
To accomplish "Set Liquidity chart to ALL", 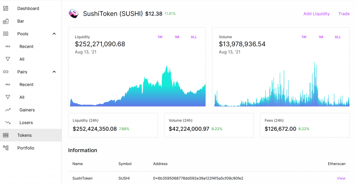I will 194,37.
